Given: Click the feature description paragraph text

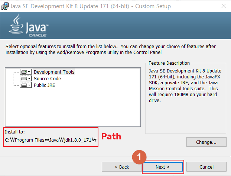Looking at the screenshot, I should pos(185,86).
